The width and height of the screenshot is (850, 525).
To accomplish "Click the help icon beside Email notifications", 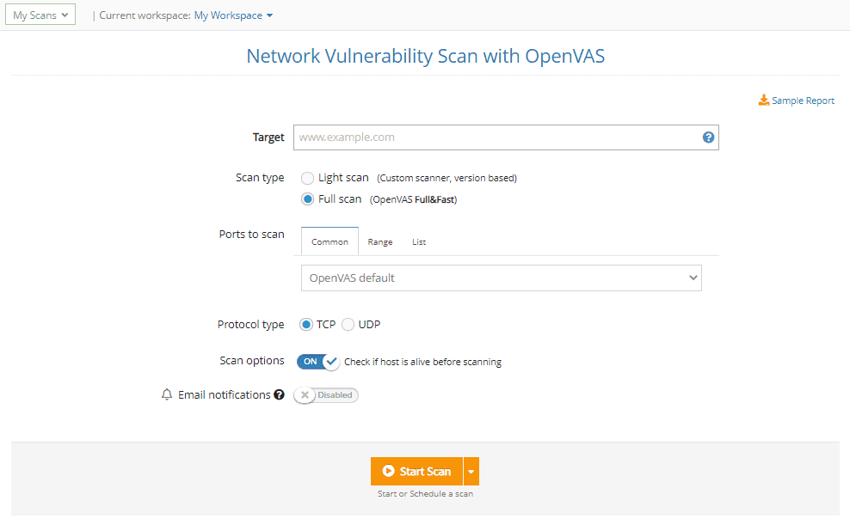I will point(280,394).
